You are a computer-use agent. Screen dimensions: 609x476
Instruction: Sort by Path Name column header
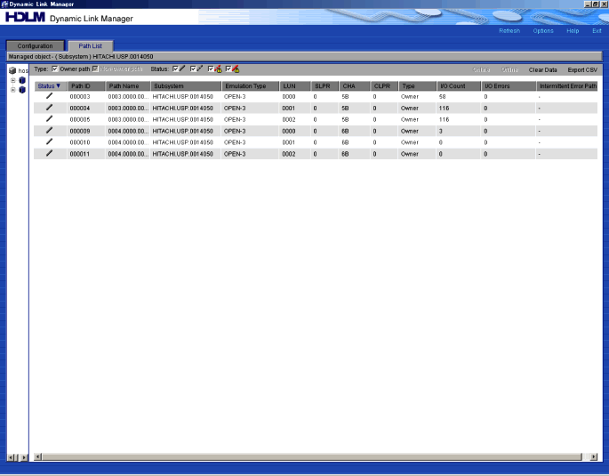point(128,86)
